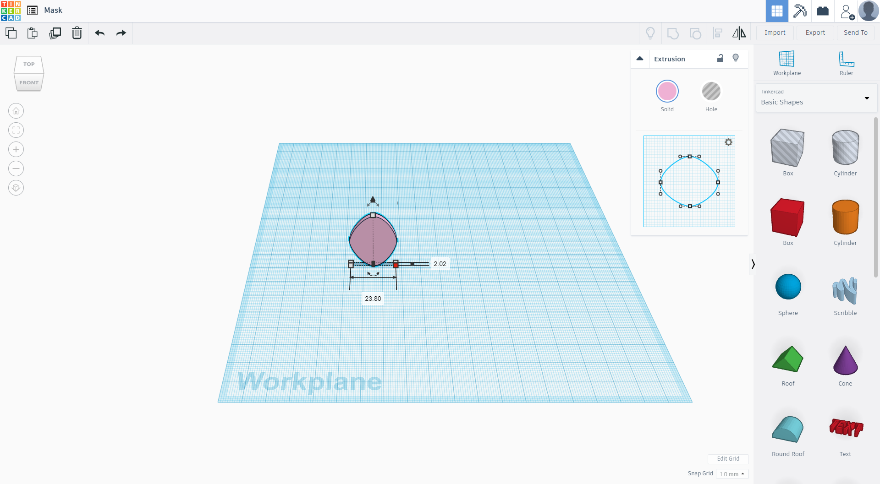The image size is (880, 484).
Task: Open the designs list icon beside Mask
Action: pyautogui.click(x=32, y=10)
